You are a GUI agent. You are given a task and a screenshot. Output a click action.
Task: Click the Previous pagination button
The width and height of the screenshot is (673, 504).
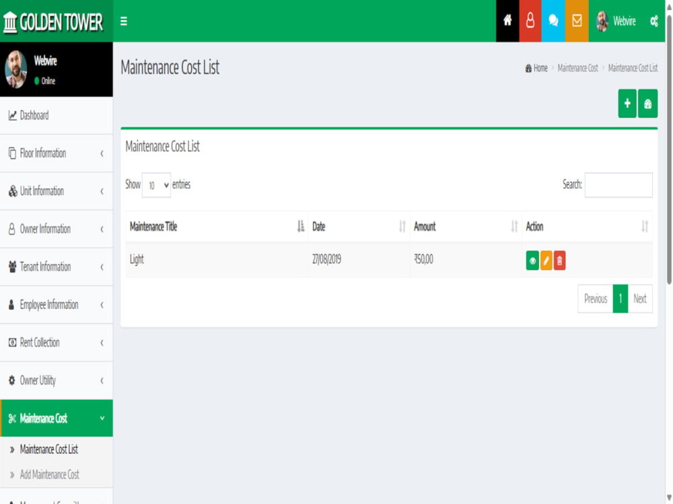pyautogui.click(x=596, y=299)
